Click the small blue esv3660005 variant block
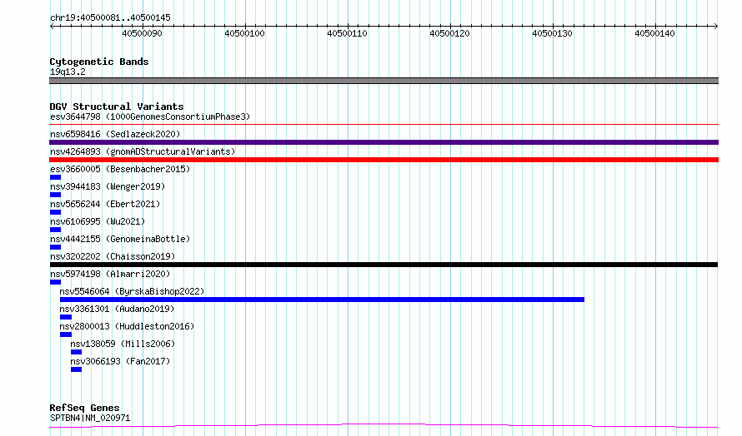 click(55, 177)
